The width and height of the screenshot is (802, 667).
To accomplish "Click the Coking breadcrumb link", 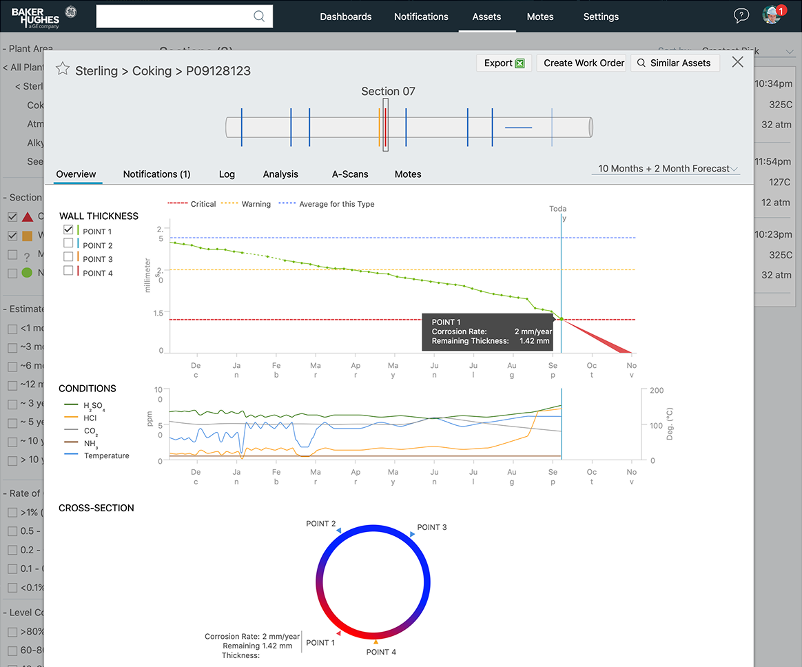I will [x=152, y=70].
